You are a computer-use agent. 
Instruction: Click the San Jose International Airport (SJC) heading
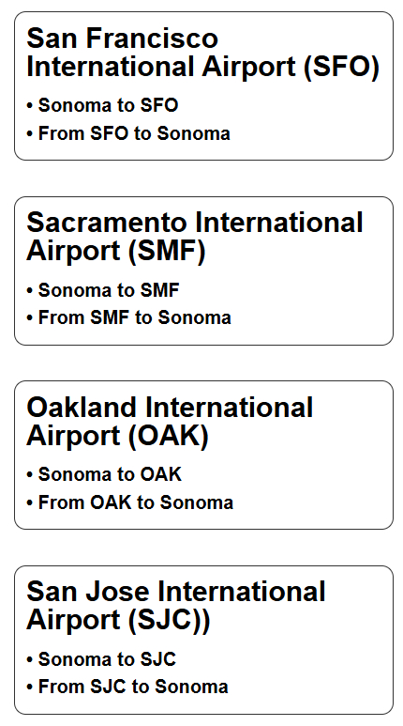[x=176, y=606]
